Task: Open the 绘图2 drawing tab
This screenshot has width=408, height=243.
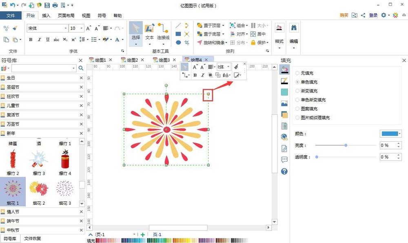Action: pyautogui.click(x=132, y=59)
